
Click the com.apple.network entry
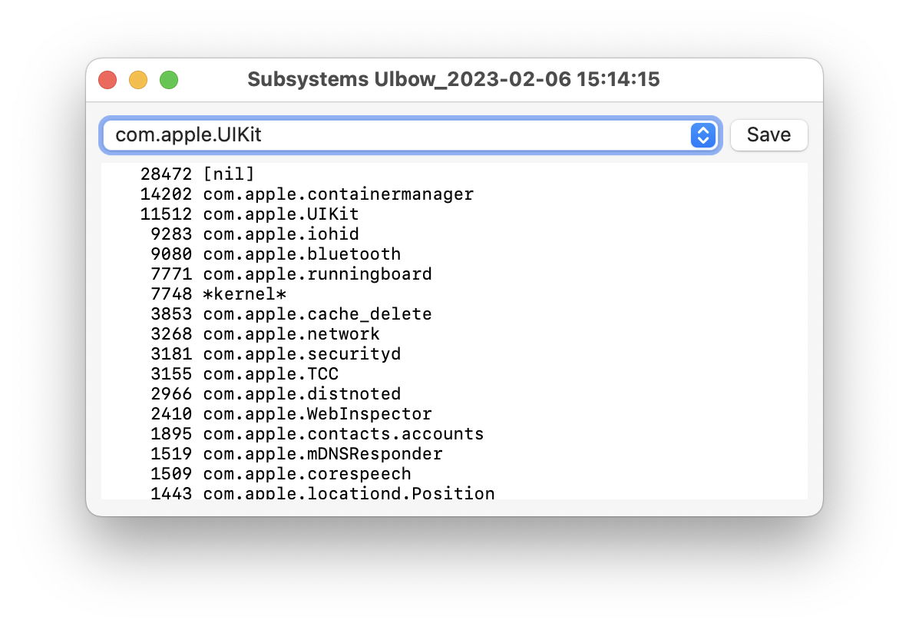coord(291,334)
